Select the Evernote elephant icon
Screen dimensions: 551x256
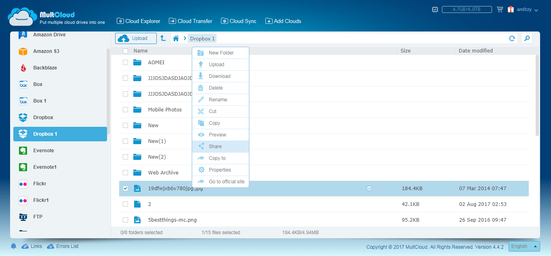point(23,151)
